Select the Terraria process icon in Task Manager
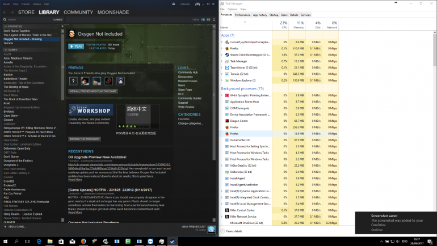437x246 pixels. (x=226, y=73)
